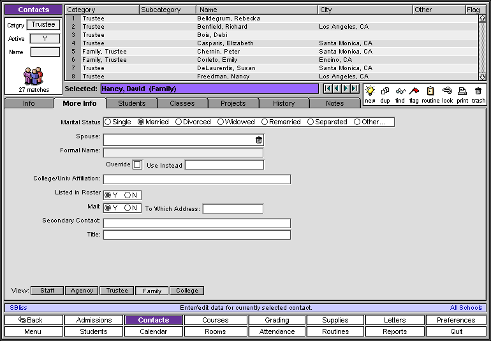This screenshot has height=341, width=491.
Task: Click the Quit button
Action: [456, 331]
